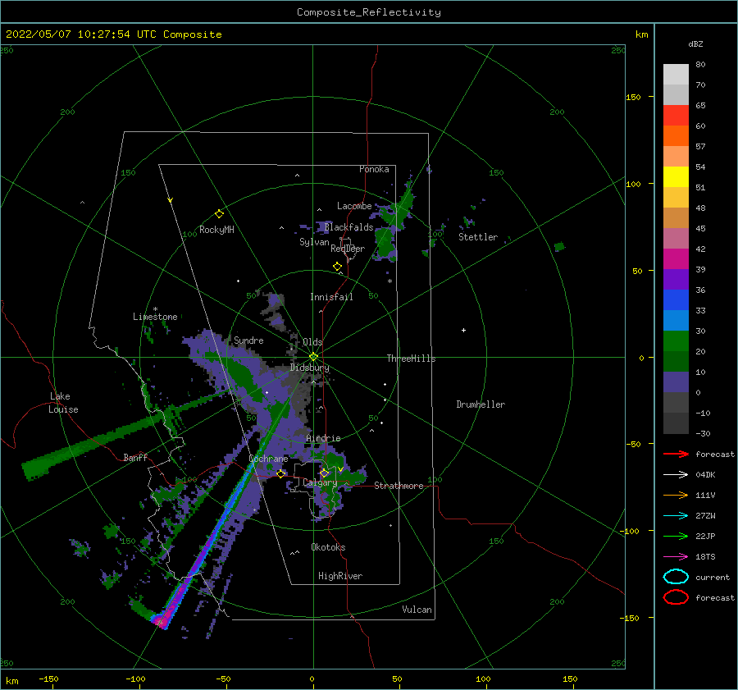Click the white plus marker east of ThreeHills

coord(463,330)
